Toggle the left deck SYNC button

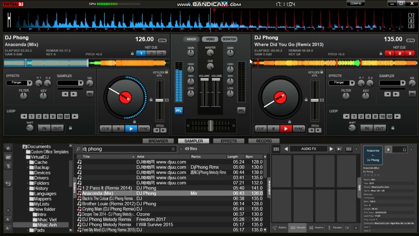click(x=144, y=129)
